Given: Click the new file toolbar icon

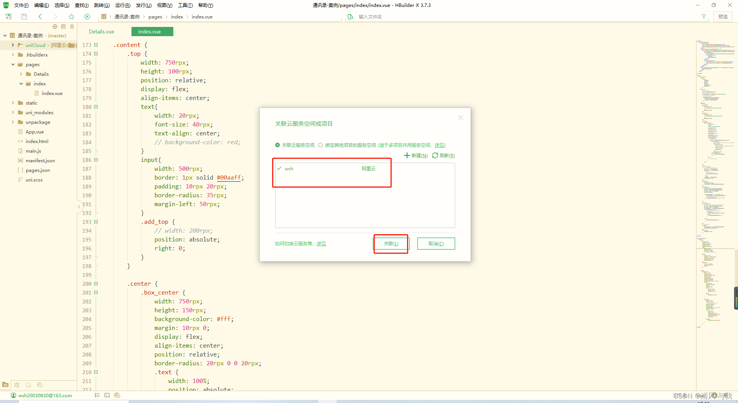Looking at the screenshot, I should click(x=8, y=17).
